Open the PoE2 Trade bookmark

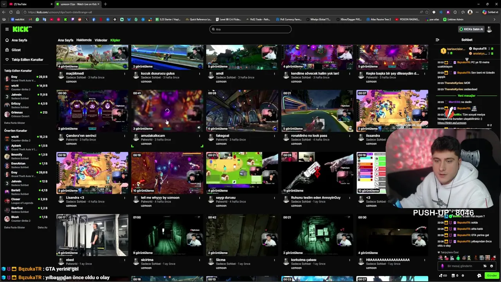(259, 19)
